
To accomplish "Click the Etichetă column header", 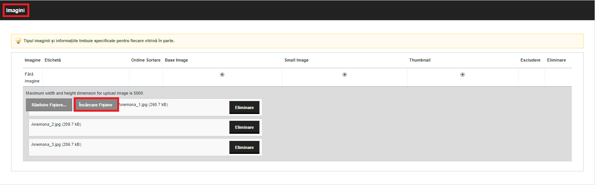I will [x=52, y=60].
